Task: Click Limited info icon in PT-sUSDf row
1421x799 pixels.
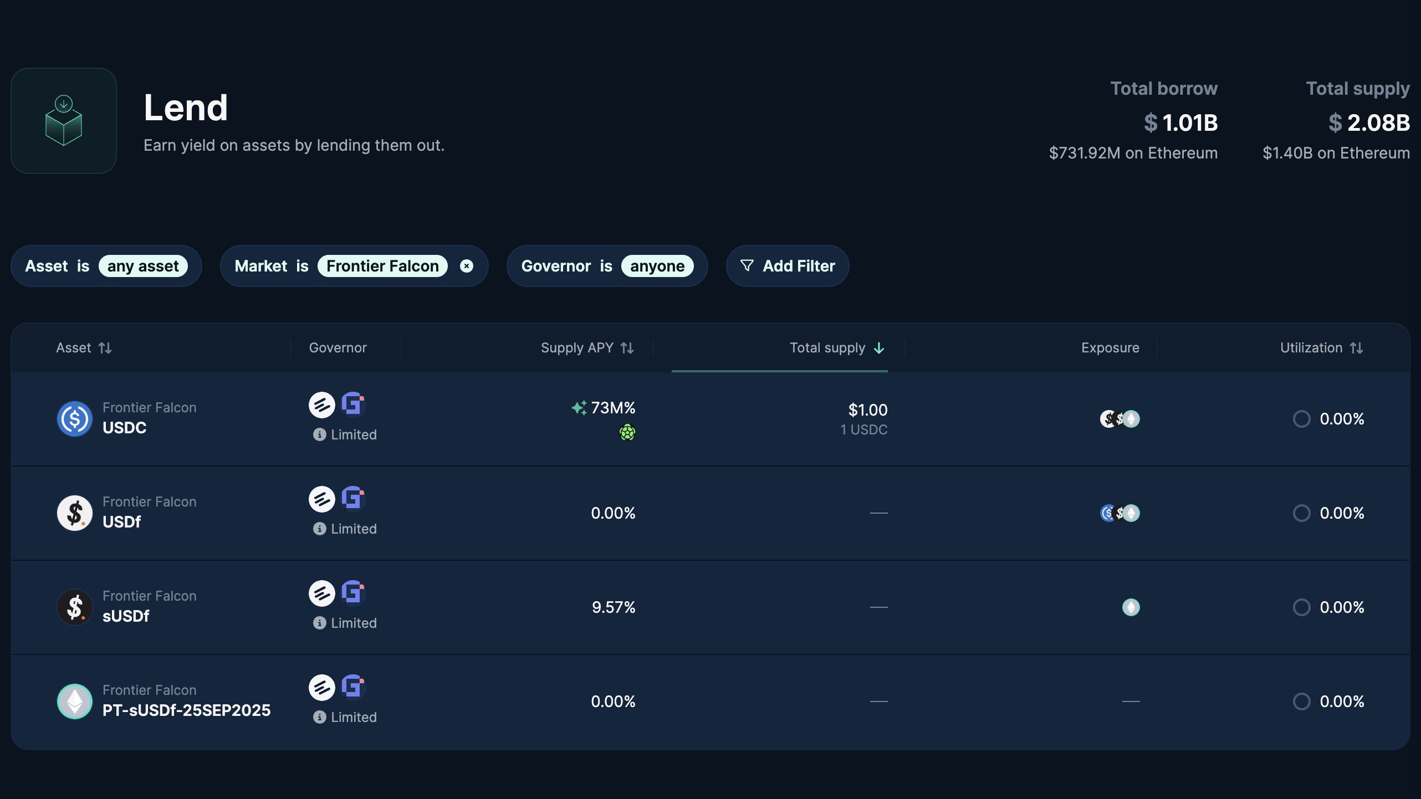Action: pos(319,717)
